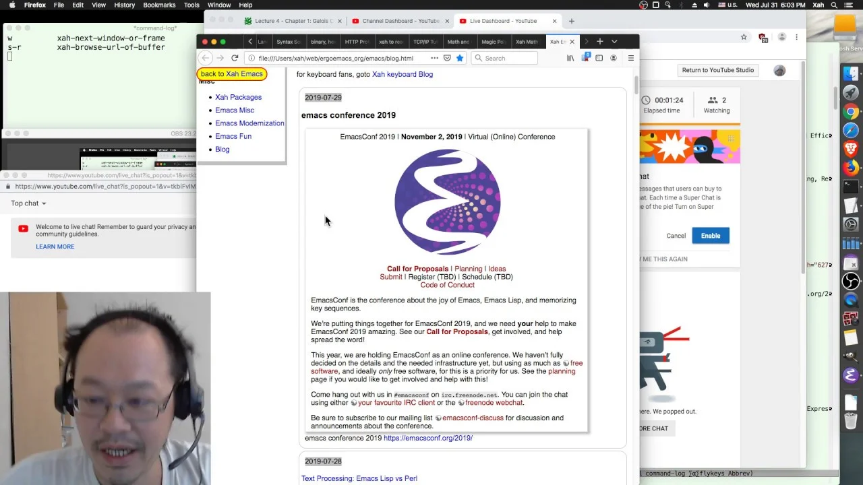863x485 pixels.
Task: Open new tab with plus button
Action: pos(599,42)
